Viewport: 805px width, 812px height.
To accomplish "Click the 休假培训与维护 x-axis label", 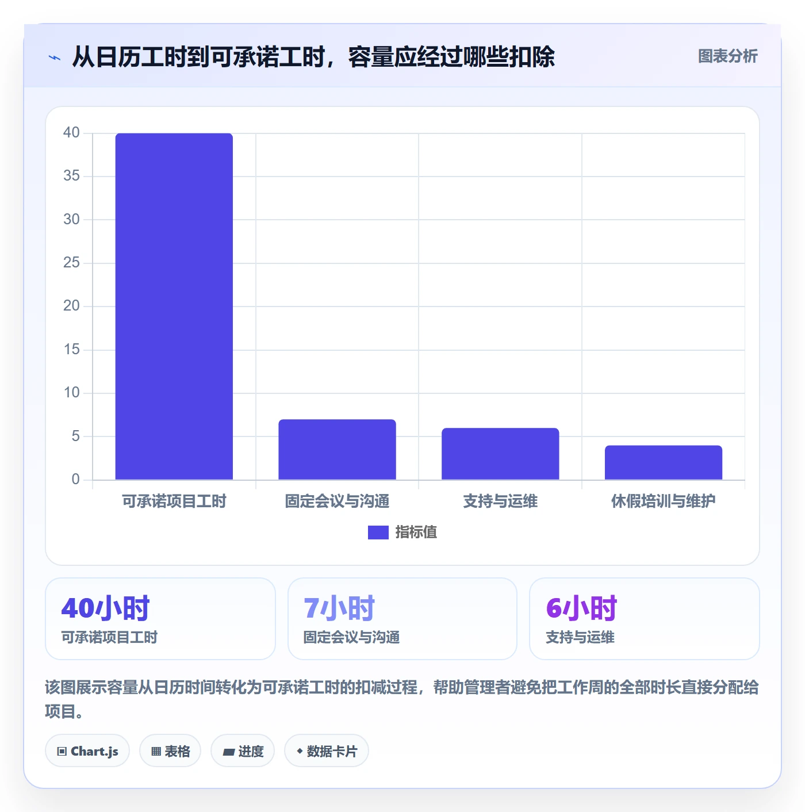I will pos(664,501).
